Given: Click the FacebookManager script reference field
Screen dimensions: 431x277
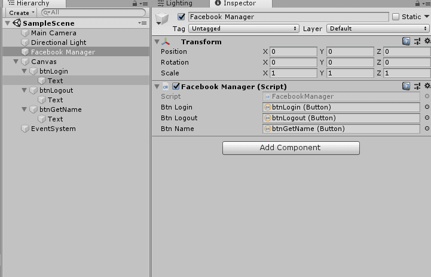Looking at the screenshot, I should (341, 96).
